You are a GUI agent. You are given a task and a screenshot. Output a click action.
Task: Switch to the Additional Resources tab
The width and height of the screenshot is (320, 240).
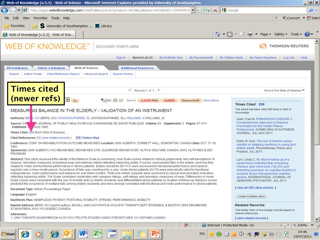click(x=137, y=68)
